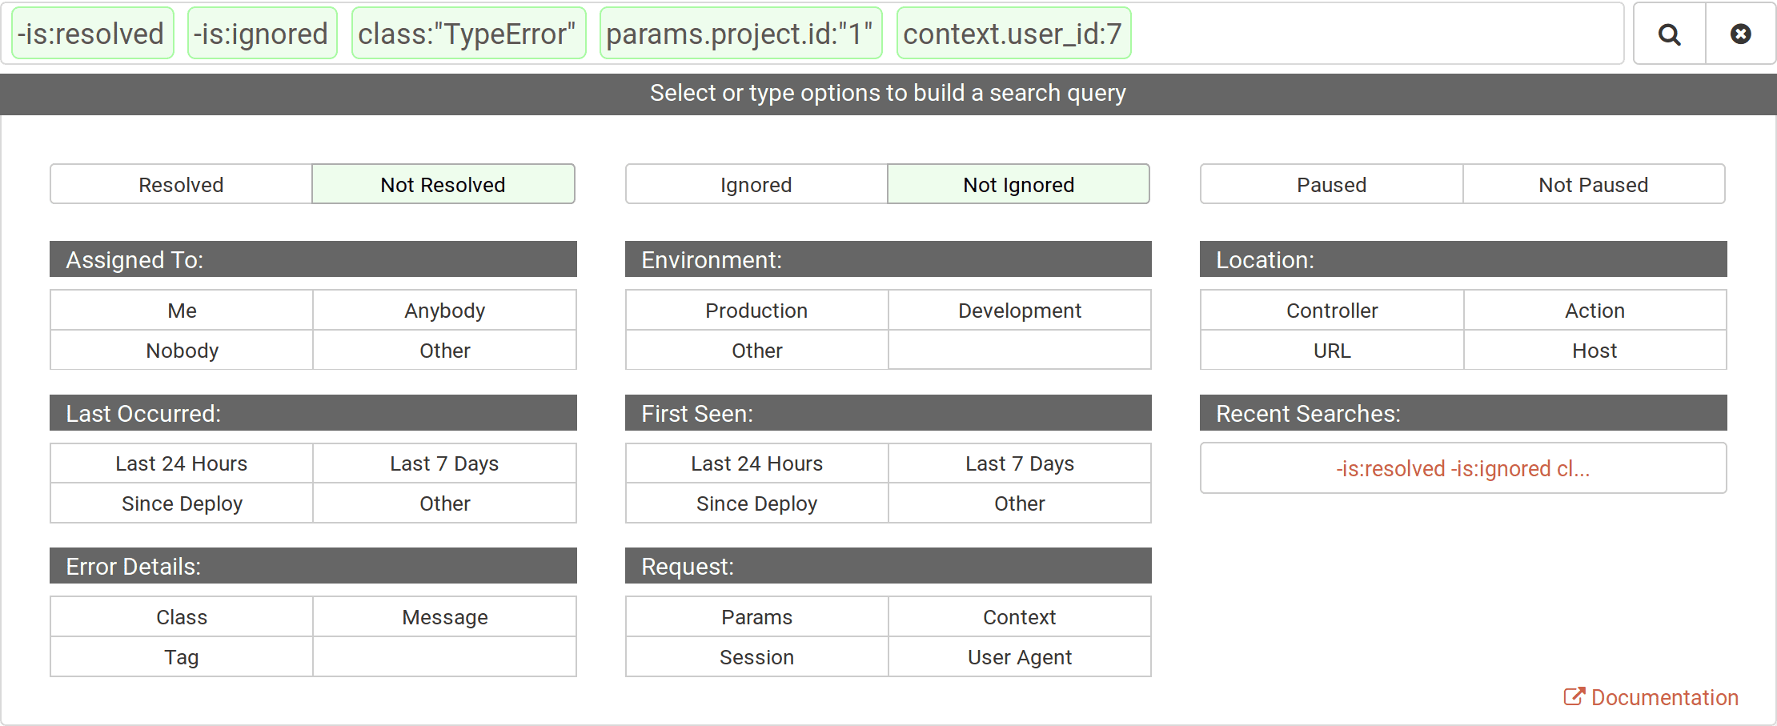Toggle the Resolved filter
Image resolution: width=1777 pixels, height=726 pixels.
coord(181,185)
